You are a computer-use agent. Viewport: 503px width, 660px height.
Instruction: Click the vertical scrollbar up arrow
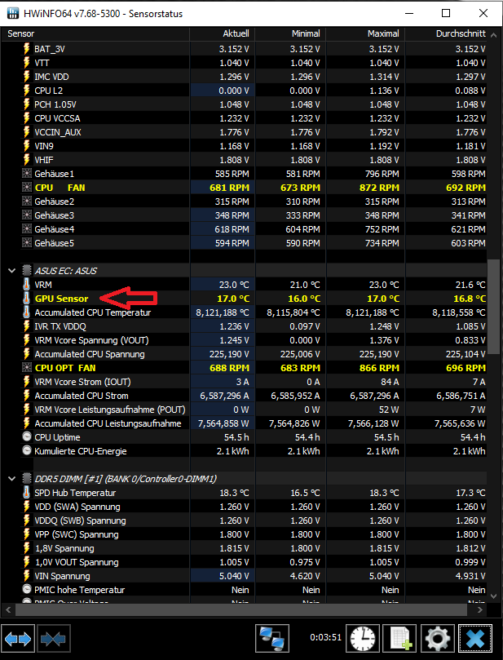pyautogui.click(x=495, y=34)
